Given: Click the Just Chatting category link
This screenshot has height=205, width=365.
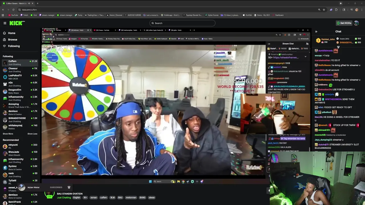Looking at the screenshot, I should tap(64, 198).
